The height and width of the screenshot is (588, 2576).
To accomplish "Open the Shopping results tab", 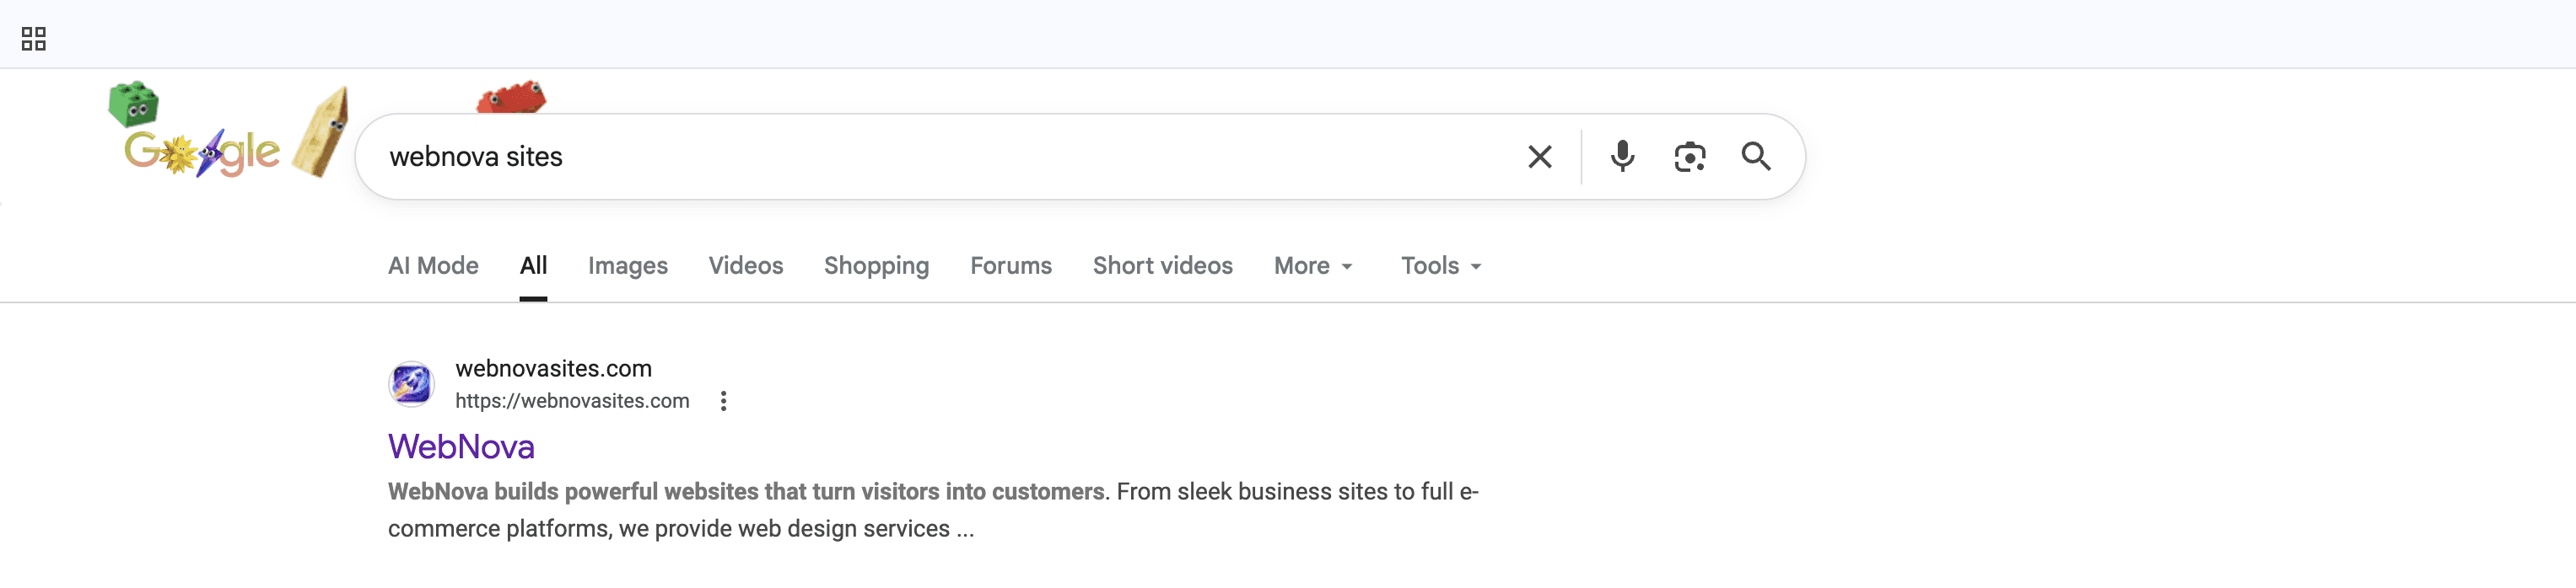I will pyautogui.click(x=876, y=265).
